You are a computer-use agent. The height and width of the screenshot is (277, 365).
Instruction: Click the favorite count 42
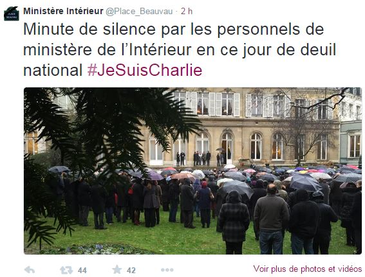click(x=131, y=271)
